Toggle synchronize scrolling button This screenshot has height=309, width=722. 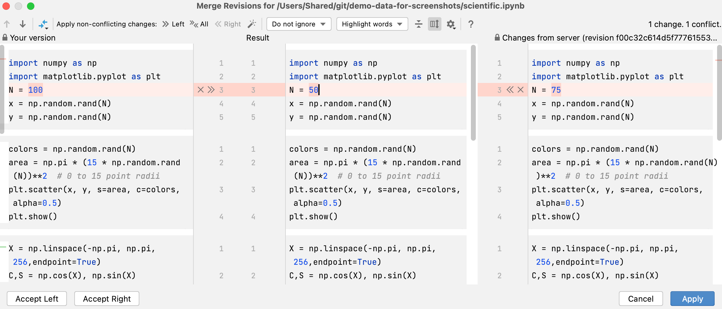(x=434, y=24)
